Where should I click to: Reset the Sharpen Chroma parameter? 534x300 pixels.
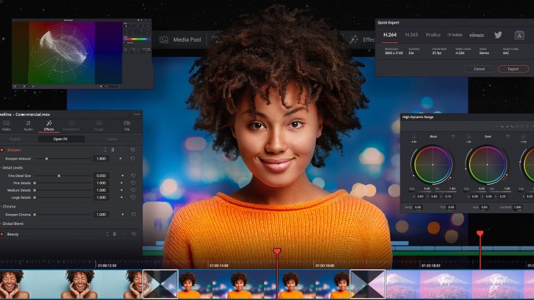[133, 215]
